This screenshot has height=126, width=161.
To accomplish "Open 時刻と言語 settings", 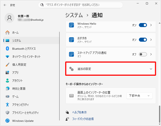I will click(x=31, y=89).
